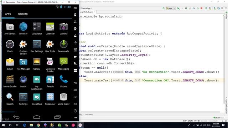Image resolution: width=228 pixels, height=128 pixels.
Task: Launch the SocialApp application
Action: pyautogui.click(x=37, y=99)
